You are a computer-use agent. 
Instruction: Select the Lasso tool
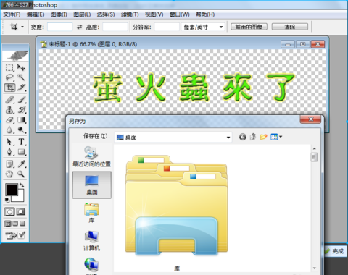[9, 77]
